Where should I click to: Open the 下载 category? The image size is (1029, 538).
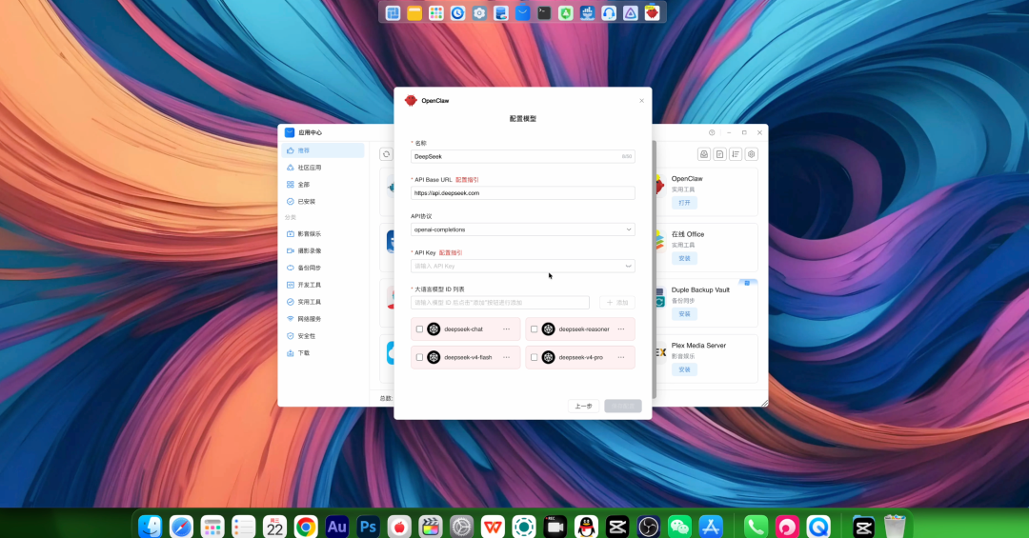coord(323,353)
